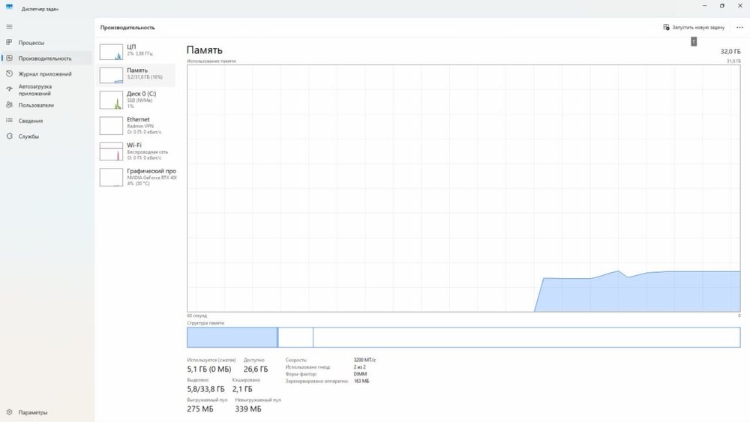Click Диск 0 (C:) label
This screenshot has height=422, width=750.
[x=141, y=94]
